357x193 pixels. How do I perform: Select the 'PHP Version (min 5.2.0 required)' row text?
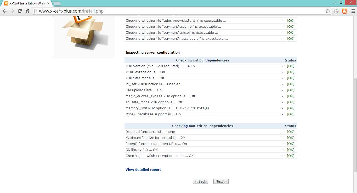click(160, 66)
